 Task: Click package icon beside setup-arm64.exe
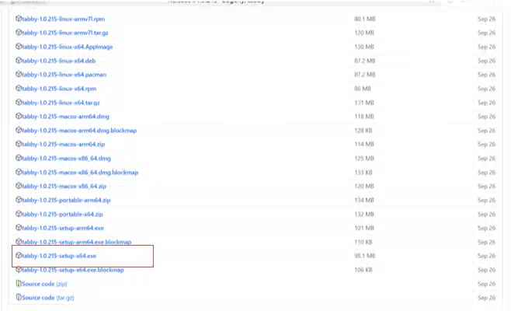pos(19,228)
